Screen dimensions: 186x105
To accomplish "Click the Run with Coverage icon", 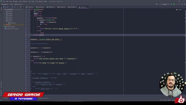I will click(176, 4).
